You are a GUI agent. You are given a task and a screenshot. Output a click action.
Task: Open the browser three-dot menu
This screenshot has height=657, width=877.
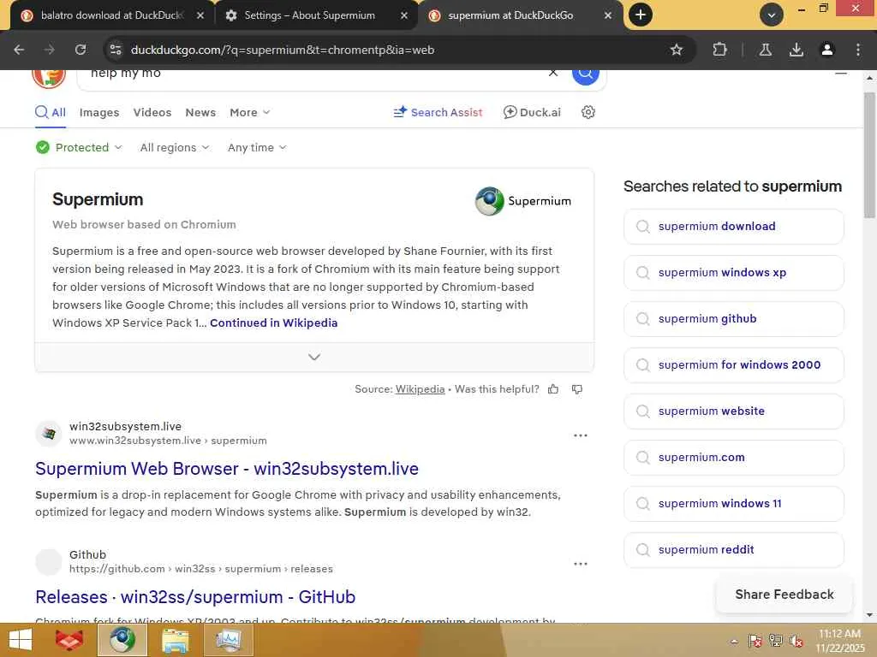[x=858, y=50]
